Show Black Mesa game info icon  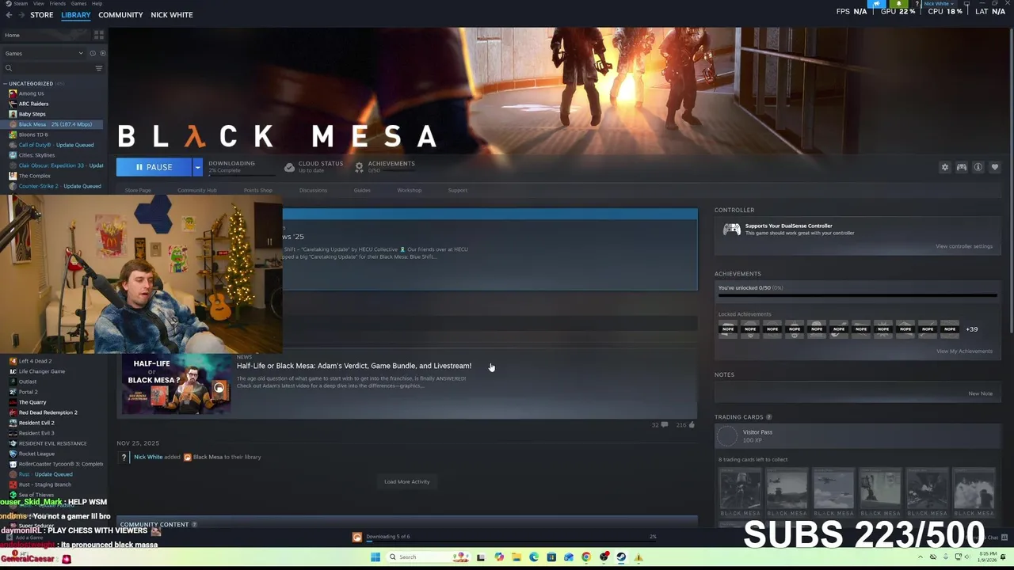pos(978,167)
